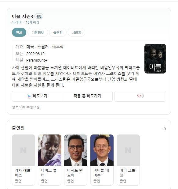The height and width of the screenshot is (189, 178).
Task: Click the 작품 홈 바로가기 button
Action: (87, 96)
